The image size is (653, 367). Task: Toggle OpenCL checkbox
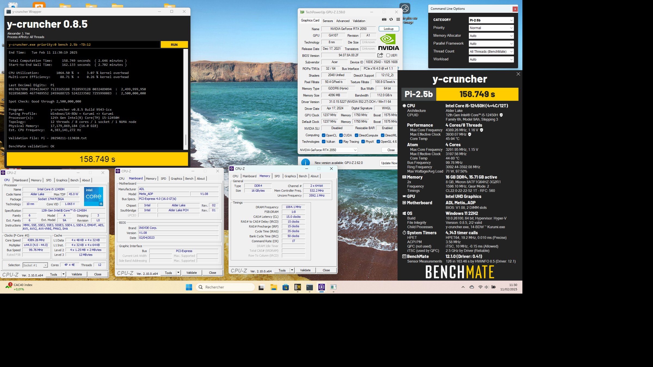point(324,135)
